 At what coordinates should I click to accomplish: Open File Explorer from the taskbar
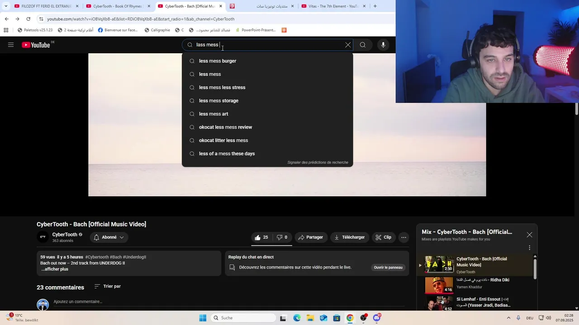[x=310, y=318]
